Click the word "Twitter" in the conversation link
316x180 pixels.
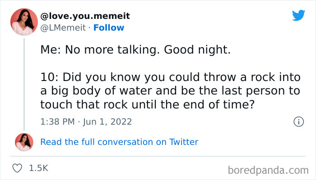click(x=184, y=142)
